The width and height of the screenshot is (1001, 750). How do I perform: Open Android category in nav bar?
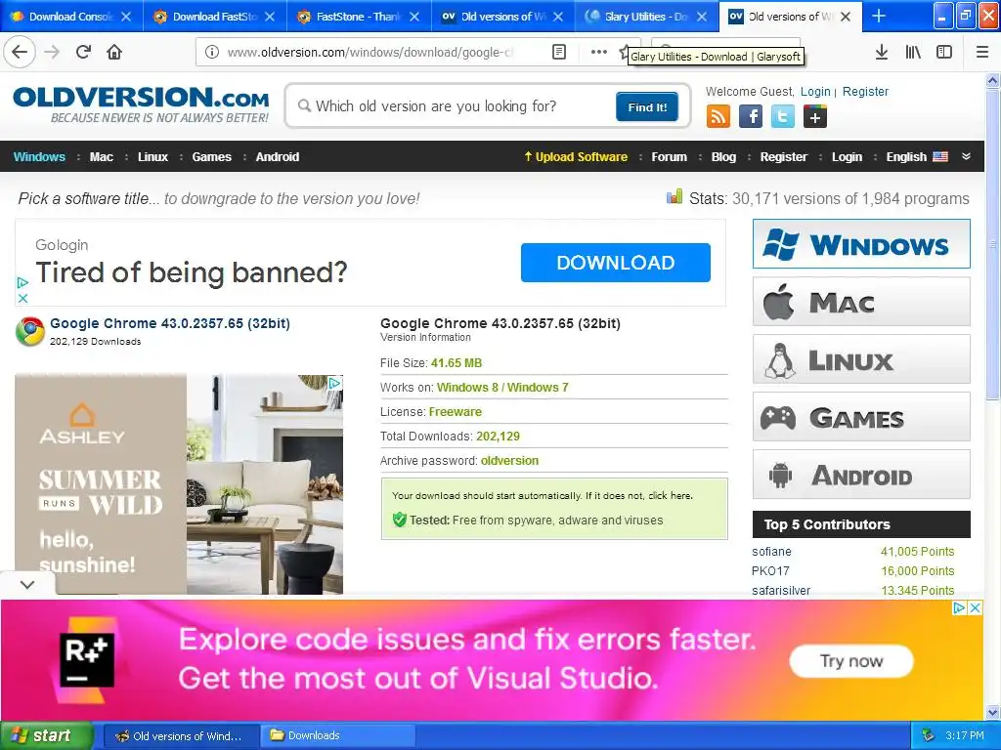[277, 157]
